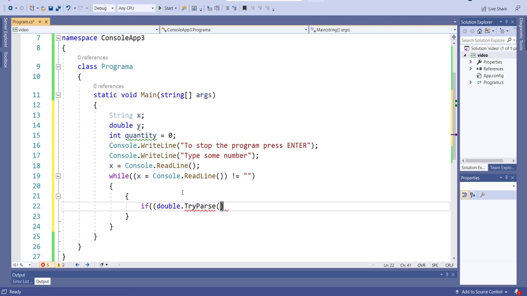Click the Save Program.cs icon
The height and width of the screenshot is (296, 527).
click(x=51, y=8)
